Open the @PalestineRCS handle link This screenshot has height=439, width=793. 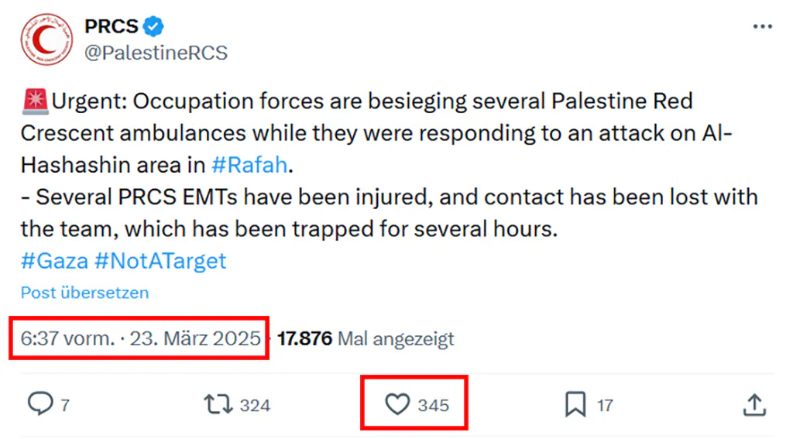coord(156,53)
